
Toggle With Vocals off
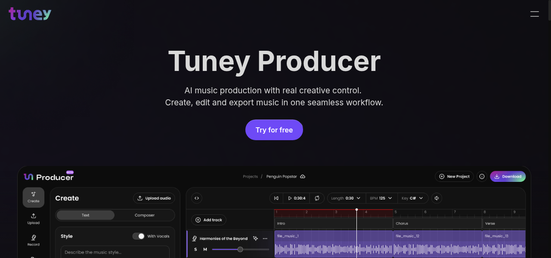[x=139, y=236]
